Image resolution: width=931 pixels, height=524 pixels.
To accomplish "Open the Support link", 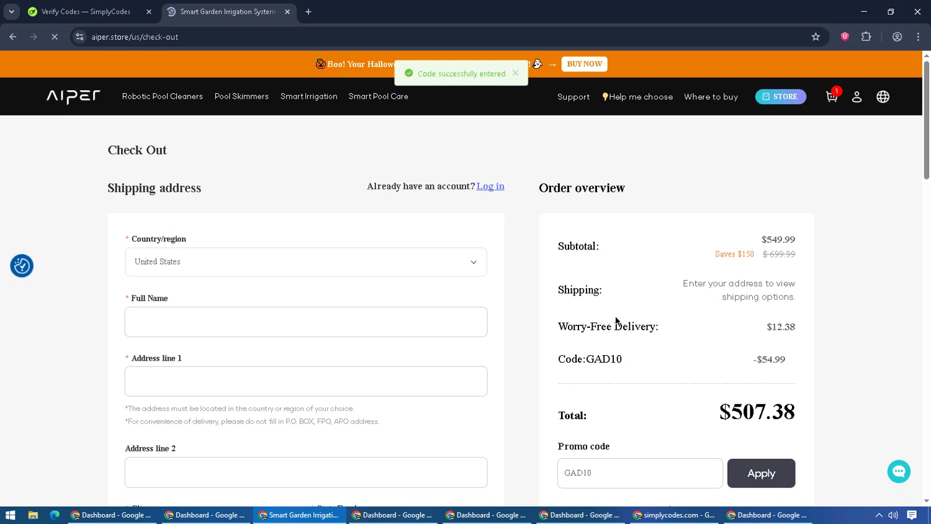I will 573,97.
